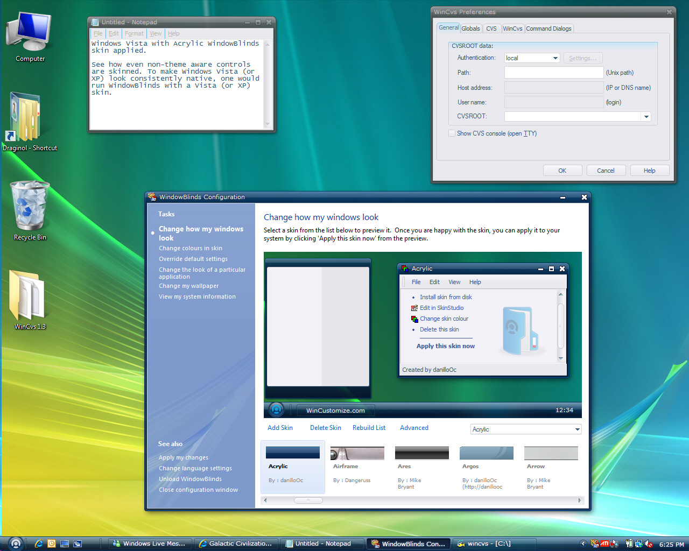Switch to the Globals tab
Screen dimensions: 689x551
tap(470, 29)
